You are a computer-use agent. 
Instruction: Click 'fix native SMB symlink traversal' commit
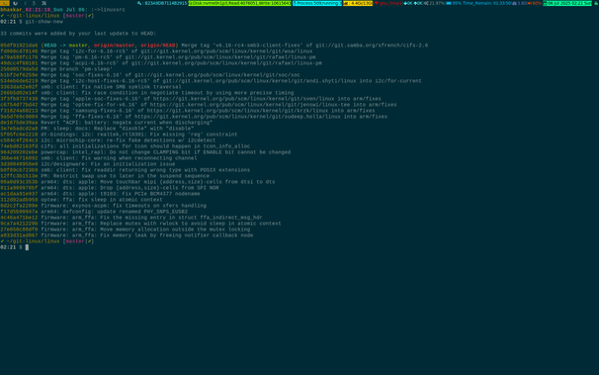(91, 87)
